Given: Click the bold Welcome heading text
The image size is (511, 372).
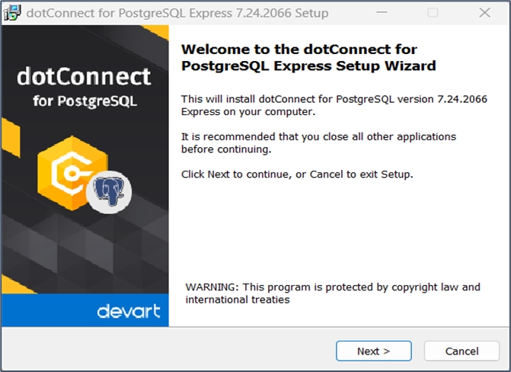Looking at the screenshot, I should click(x=308, y=57).
